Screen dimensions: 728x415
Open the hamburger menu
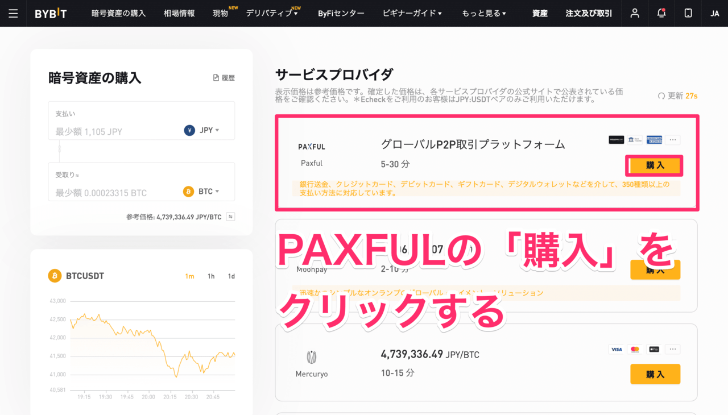[13, 13]
